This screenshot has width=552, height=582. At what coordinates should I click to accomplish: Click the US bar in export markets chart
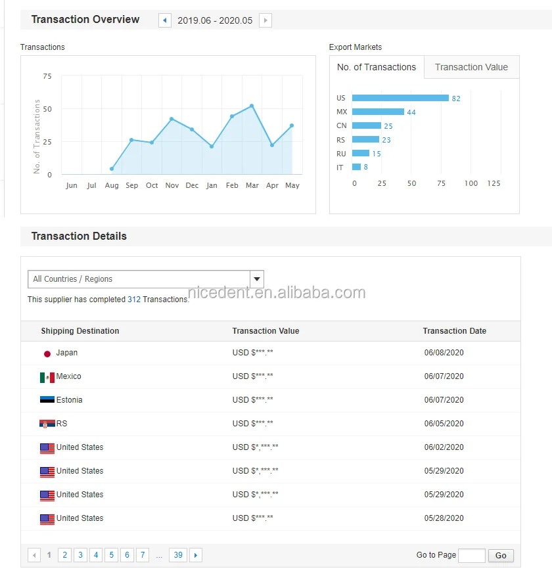click(x=400, y=98)
